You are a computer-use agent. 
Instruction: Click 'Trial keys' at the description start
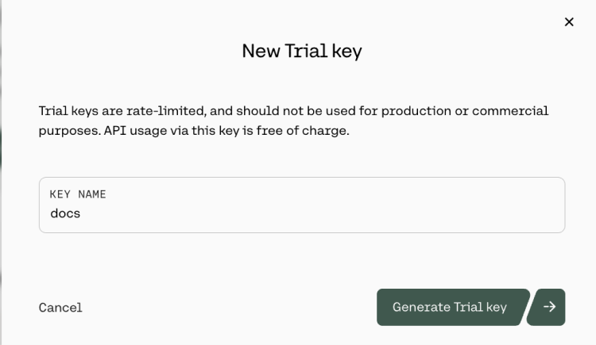(68, 111)
